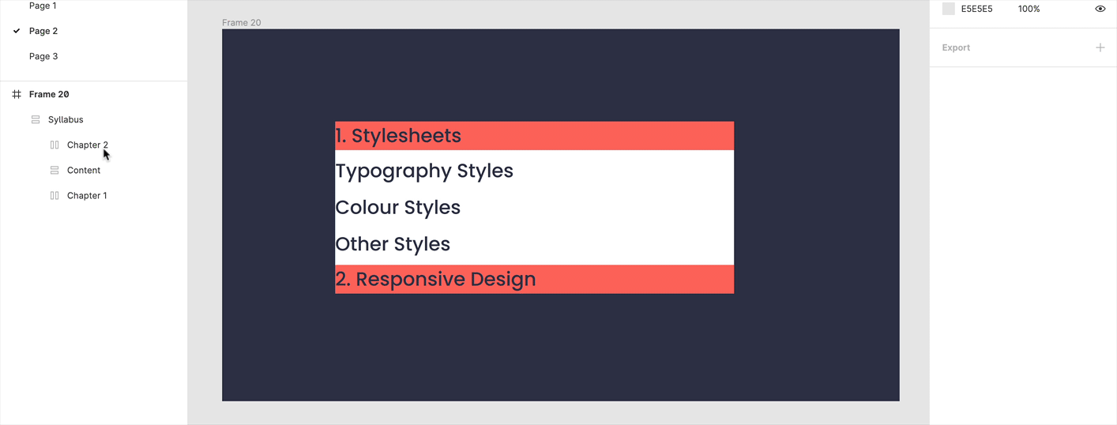Add an export setting with plus icon
The width and height of the screenshot is (1117, 425).
point(1100,47)
